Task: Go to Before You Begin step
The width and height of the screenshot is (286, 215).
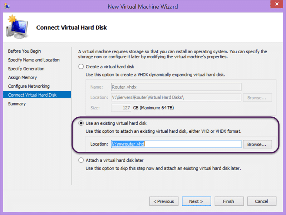Action: [x=24, y=51]
